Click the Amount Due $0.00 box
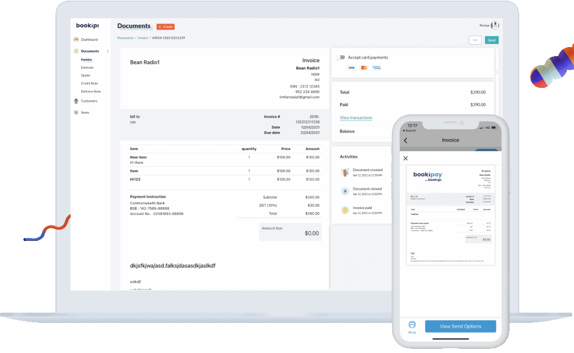This screenshot has width=574, height=353. [x=290, y=232]
